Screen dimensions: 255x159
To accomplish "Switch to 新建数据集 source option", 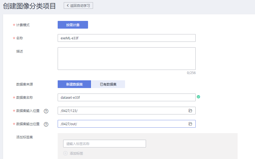I will 74,84.
